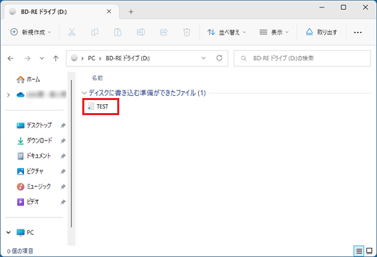Open the three-dot more options menu
The height and width of the screenshot is (257, 377).
[358, 32]
